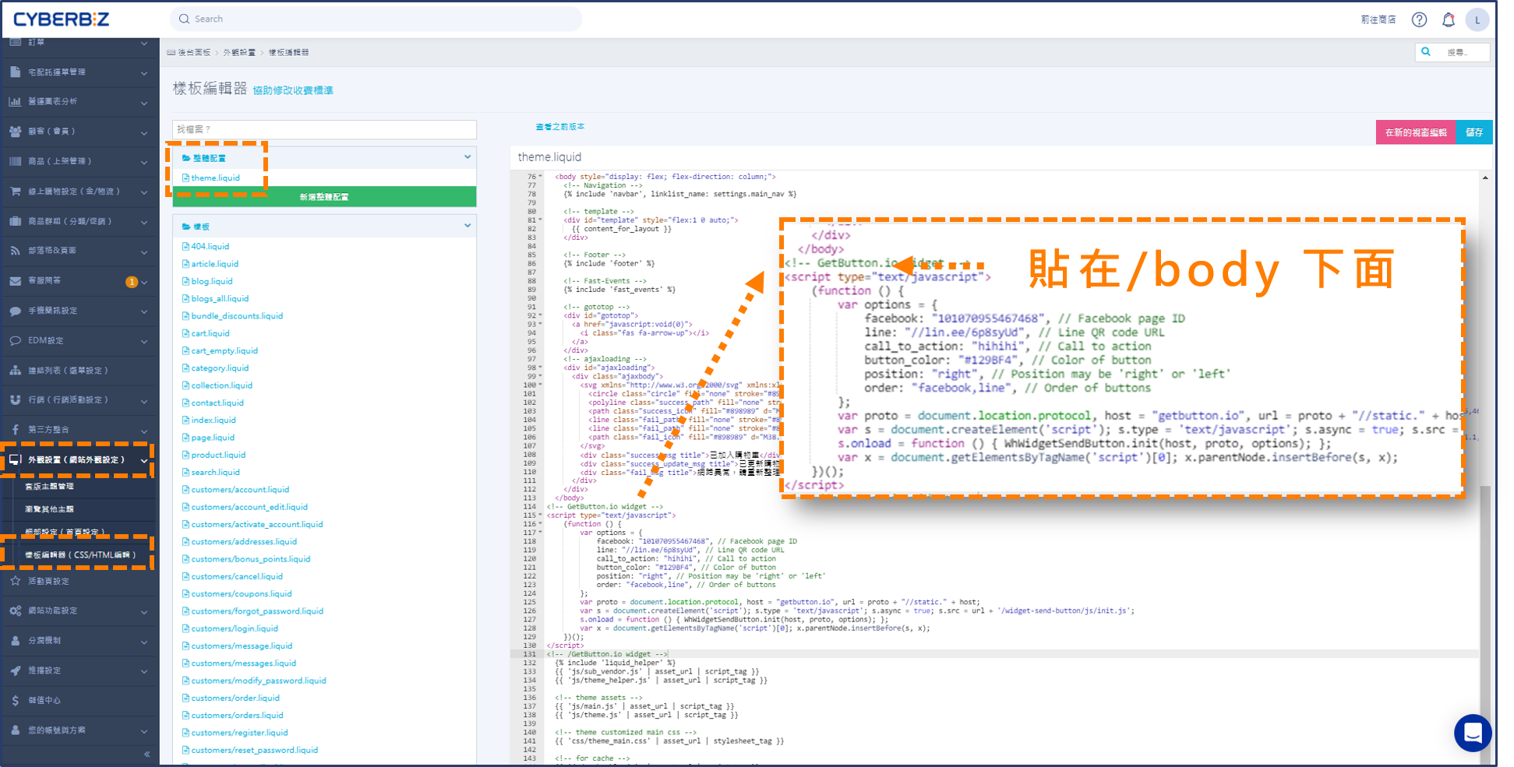Open 瀏覽其他主題 submenu item

[49, 508]
